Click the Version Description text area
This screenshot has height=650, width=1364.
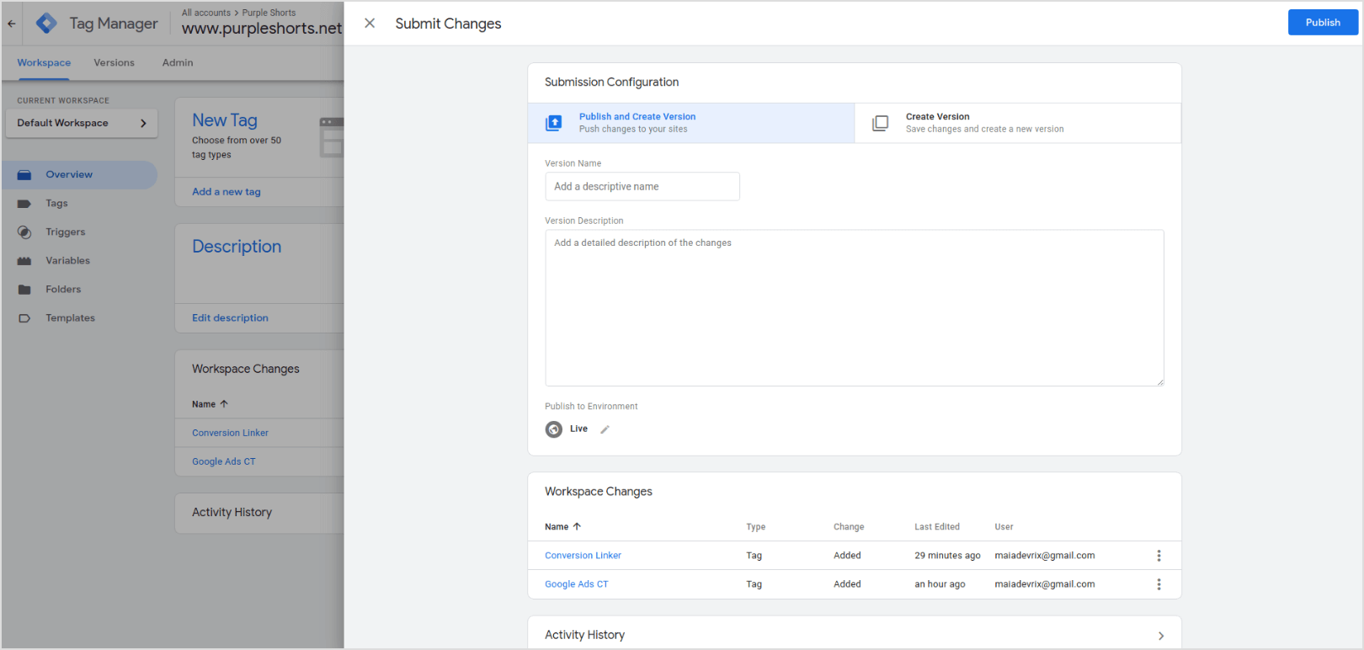854,307
